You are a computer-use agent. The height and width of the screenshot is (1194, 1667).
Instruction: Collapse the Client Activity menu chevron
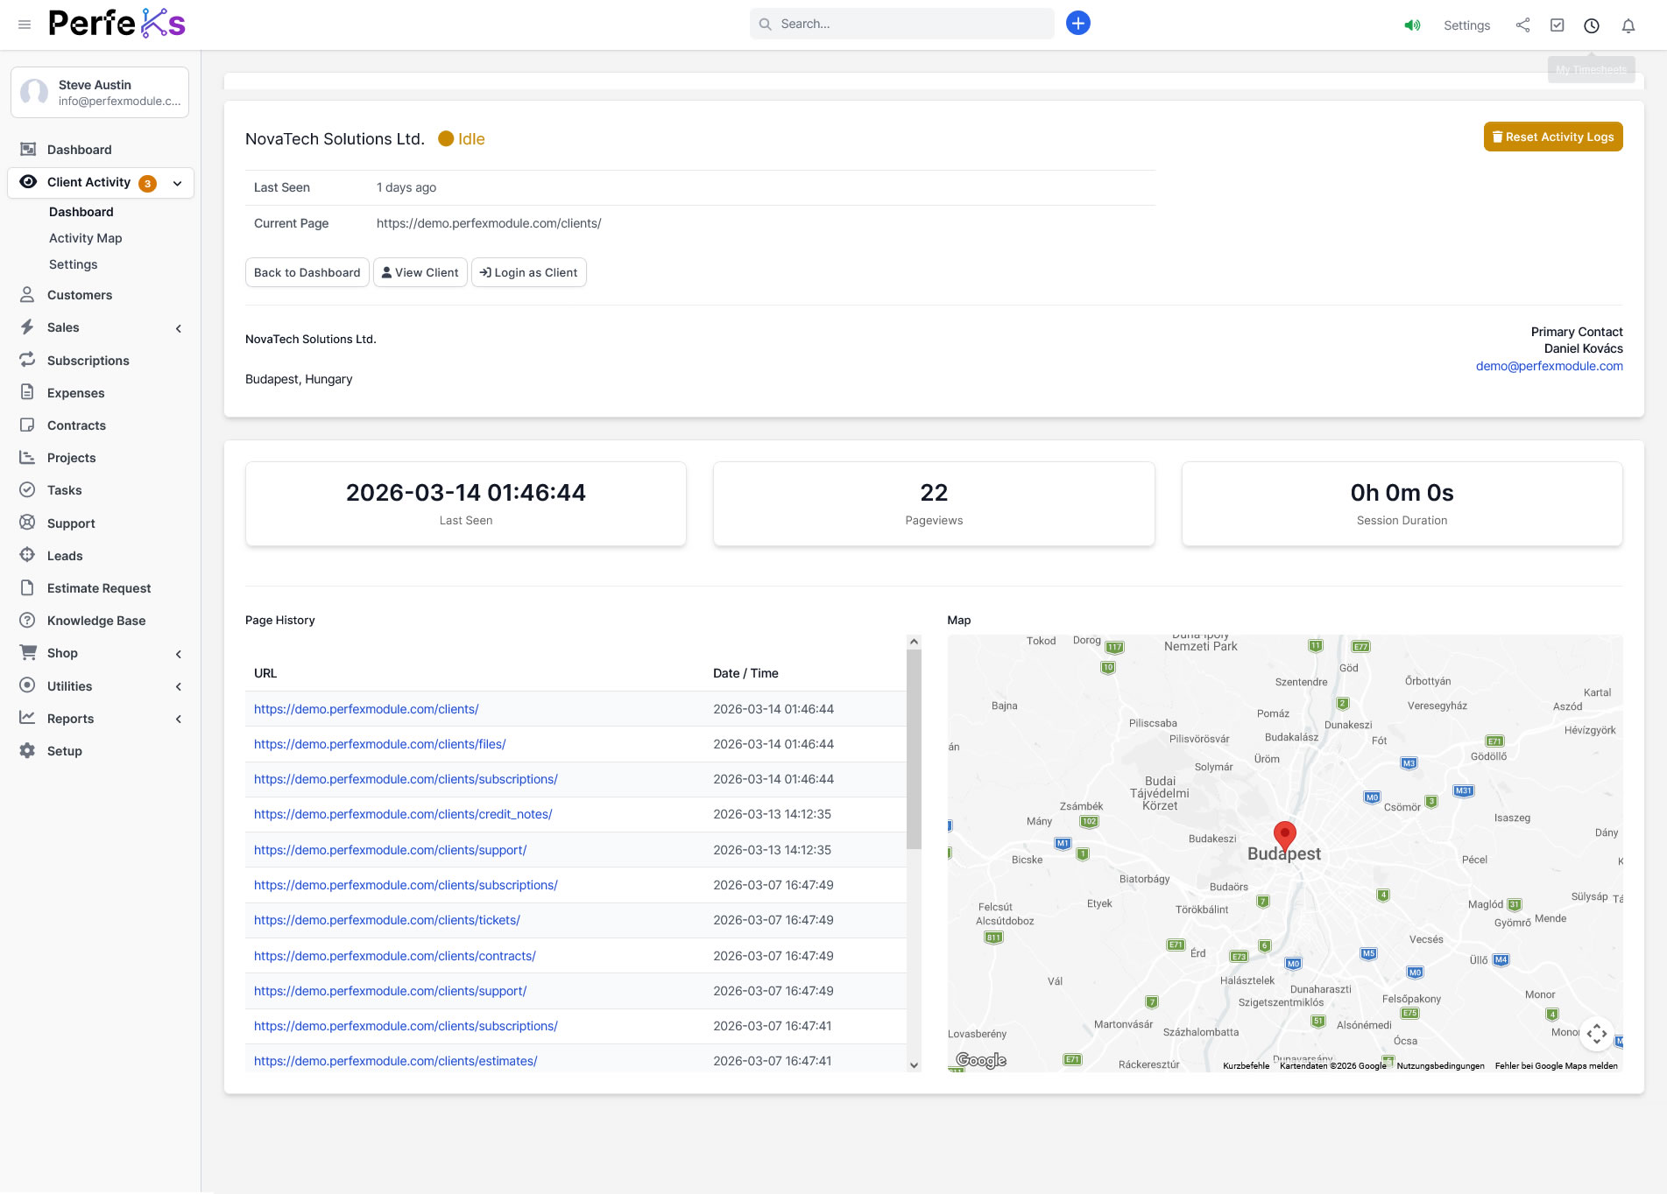pyautogui.click(x=178, y=183)
